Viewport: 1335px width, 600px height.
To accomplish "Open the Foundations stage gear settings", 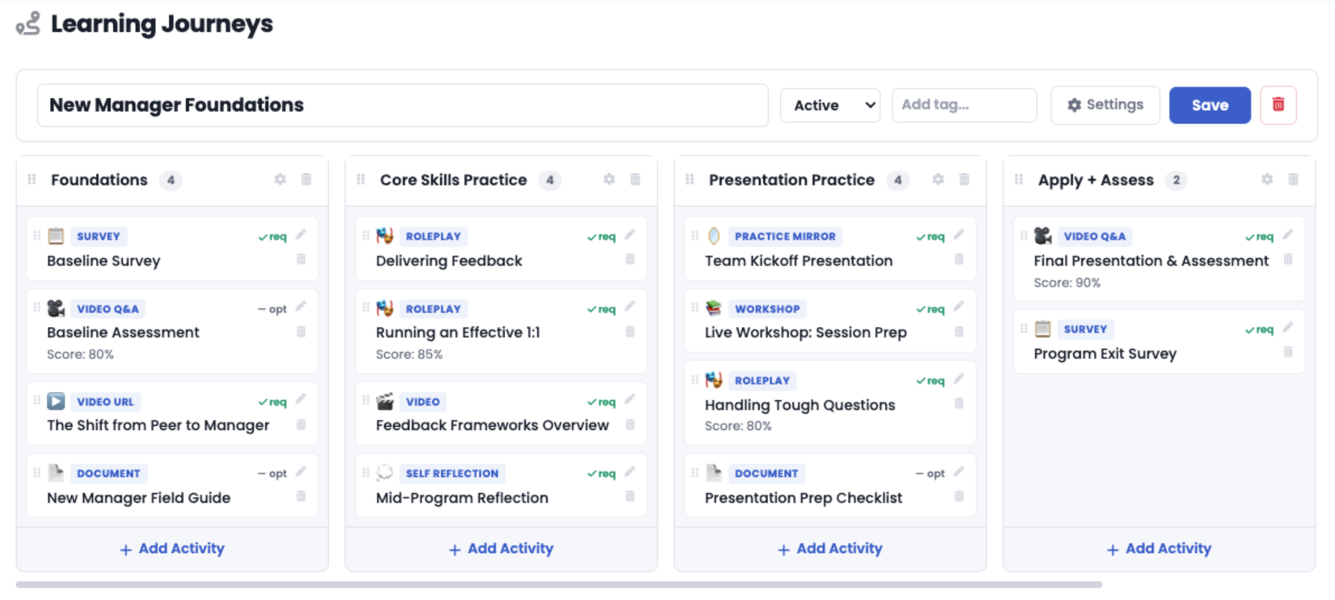I will click(280, 180).
